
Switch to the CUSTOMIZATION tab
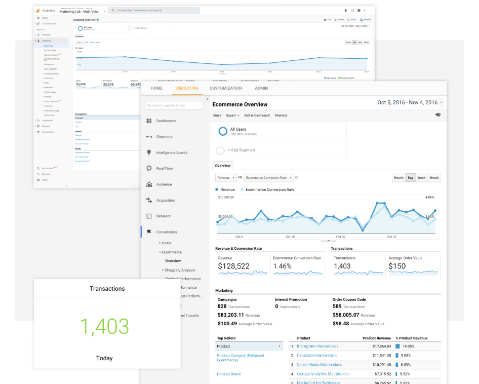226,88
